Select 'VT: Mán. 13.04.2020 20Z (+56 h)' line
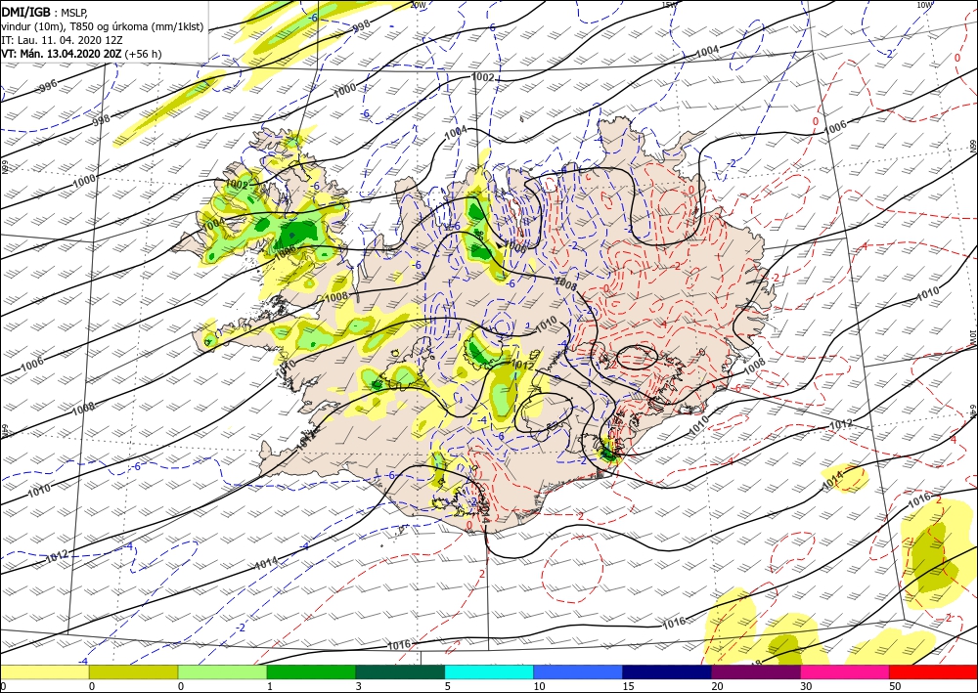Image resolution: width=978 pixels, height=693 pixels. 81,54
